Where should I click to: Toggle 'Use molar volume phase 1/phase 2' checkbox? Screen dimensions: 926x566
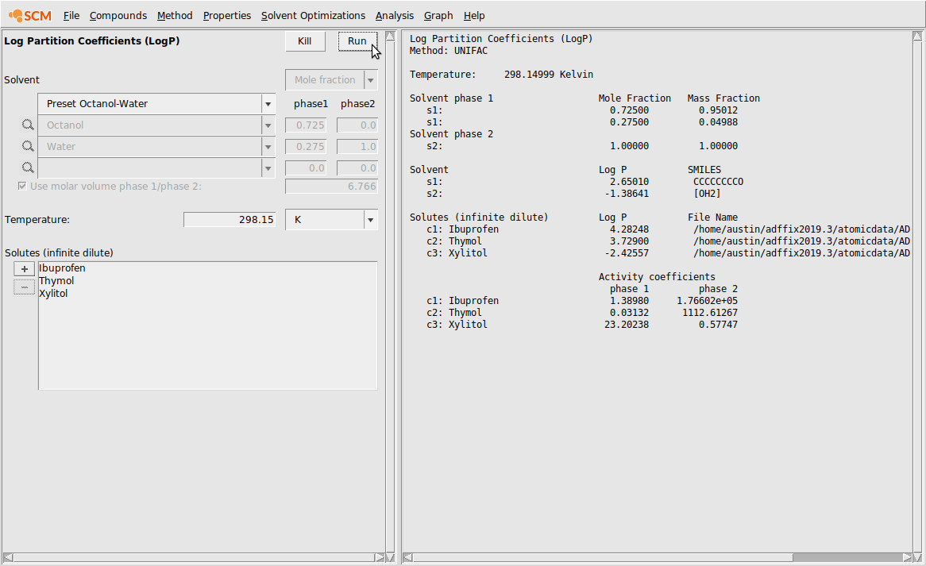[x=22, y=186]
